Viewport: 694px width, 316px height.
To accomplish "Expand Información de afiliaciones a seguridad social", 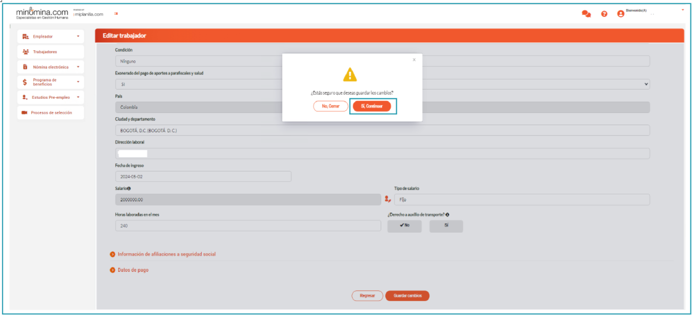I will [x=166, y=254].
